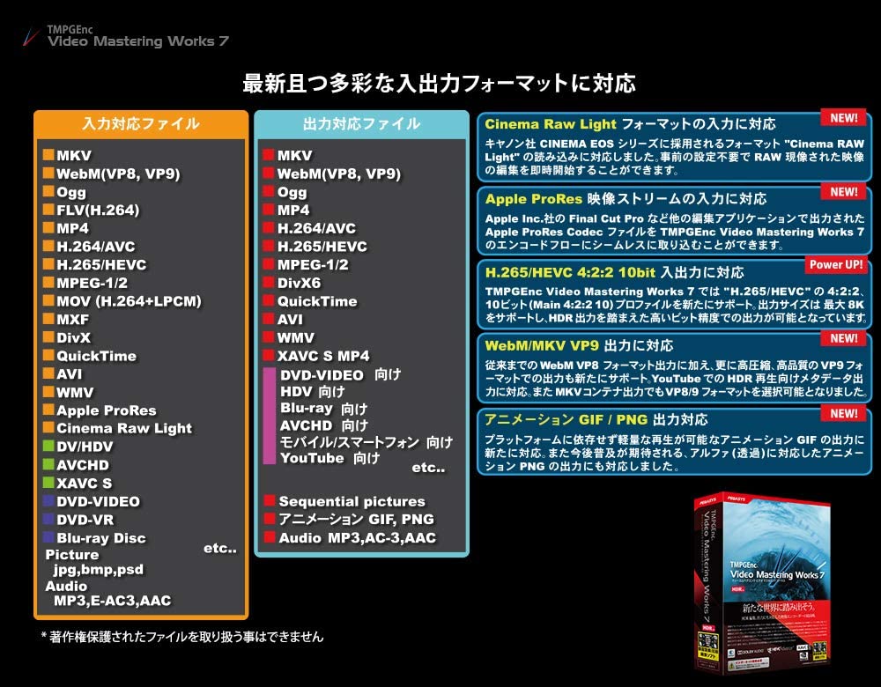Click red bullet next to Sequential pictures
Viewport: 881px width, 687px height.
tap(269, 501)
